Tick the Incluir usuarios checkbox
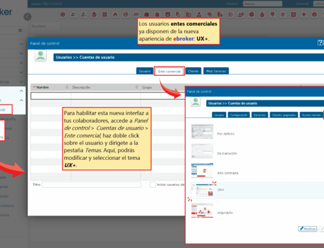 (x=153, y=185)
